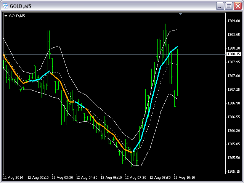Click the 12 Aug 06:10 time label
Viewport: 244px width, 183px height.
[111, 178]
